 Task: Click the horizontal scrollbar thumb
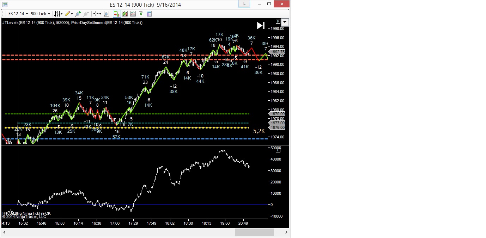point(255,232)
